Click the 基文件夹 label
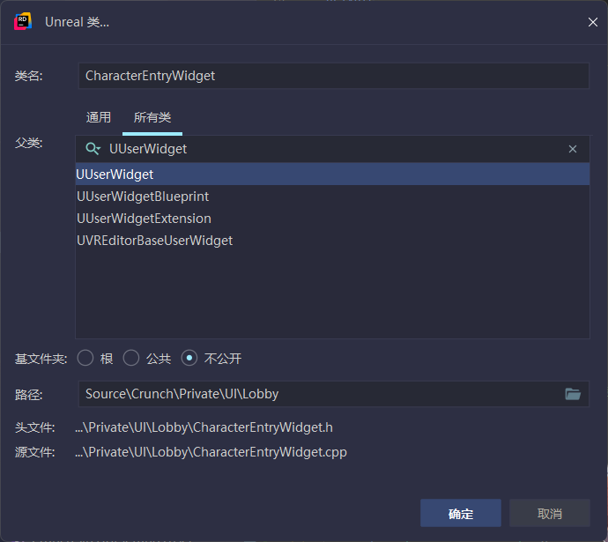The image size is (608, 542). [x=41, y=359]
